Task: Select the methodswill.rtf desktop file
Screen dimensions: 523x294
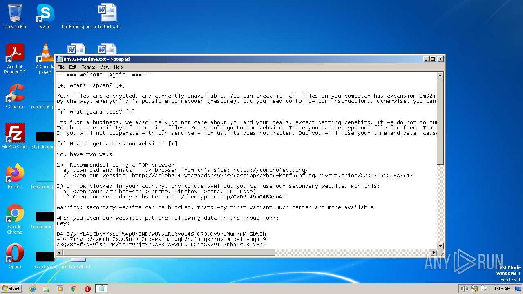Action: [76, 263]
